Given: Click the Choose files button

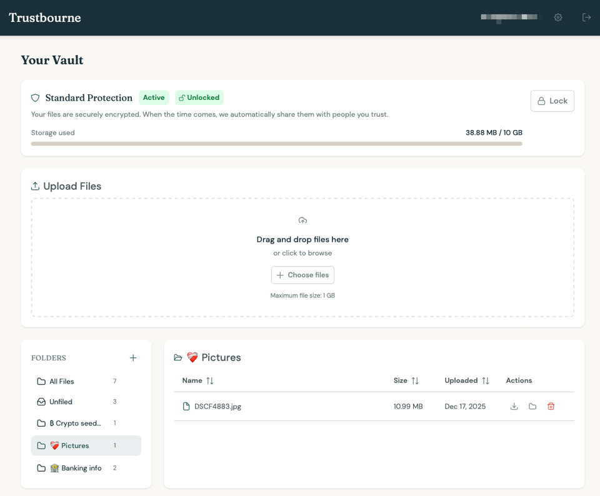Looking at the screenshot, I should [x=302, y=275].
